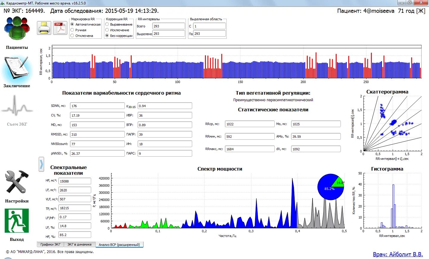Click the Скаттерограмма scatter plot
This screenshot has height=259, width=429.
[x=392, y=124]
